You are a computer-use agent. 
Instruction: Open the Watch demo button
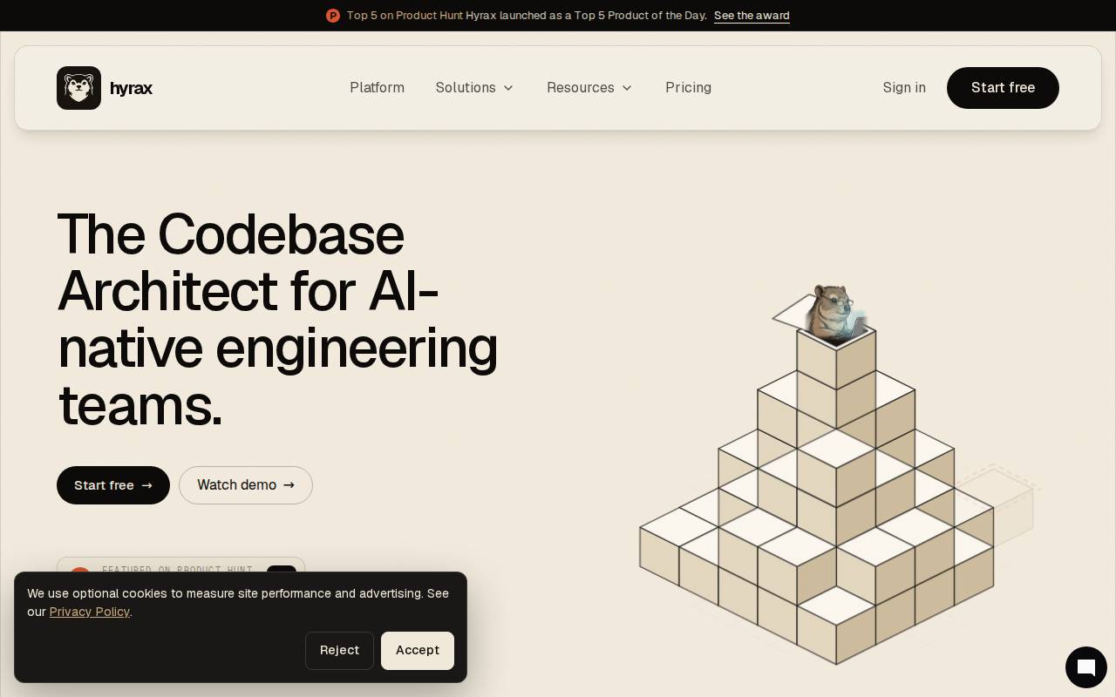click(246, 485)
